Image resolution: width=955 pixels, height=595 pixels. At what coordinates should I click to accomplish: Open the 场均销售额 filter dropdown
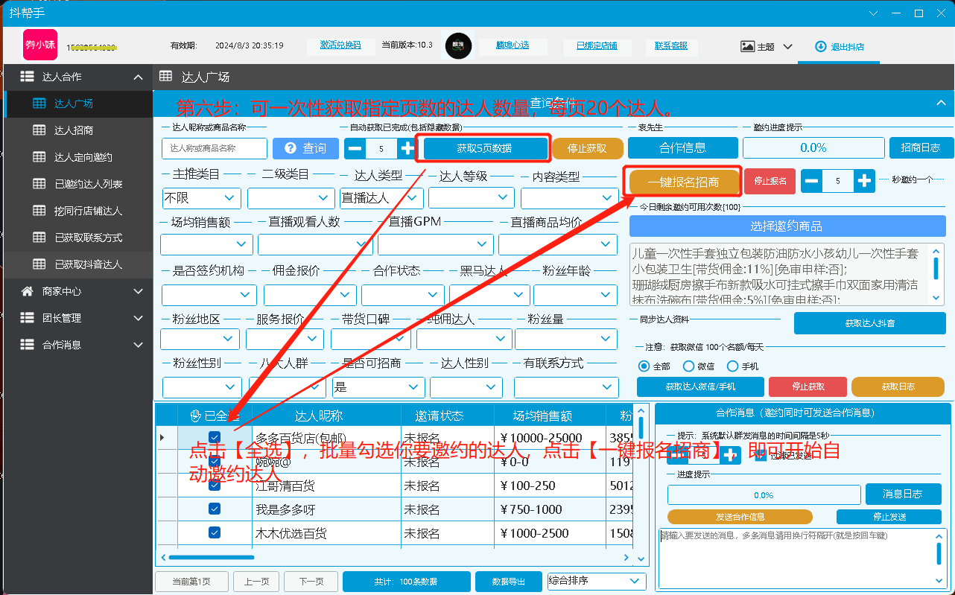pos(206,244)
